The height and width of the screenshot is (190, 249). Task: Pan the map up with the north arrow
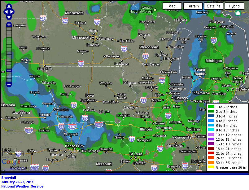click(x=9, y=6)
